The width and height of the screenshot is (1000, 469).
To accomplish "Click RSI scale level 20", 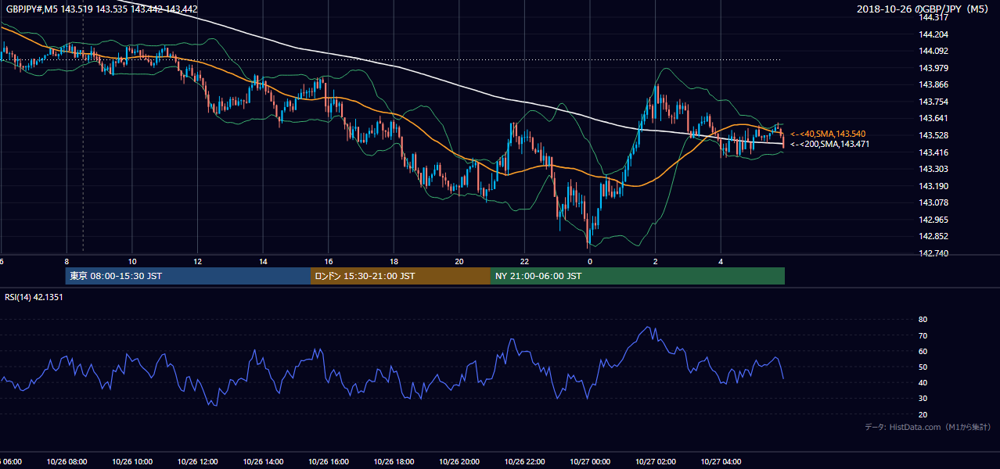I will [923, 414].
